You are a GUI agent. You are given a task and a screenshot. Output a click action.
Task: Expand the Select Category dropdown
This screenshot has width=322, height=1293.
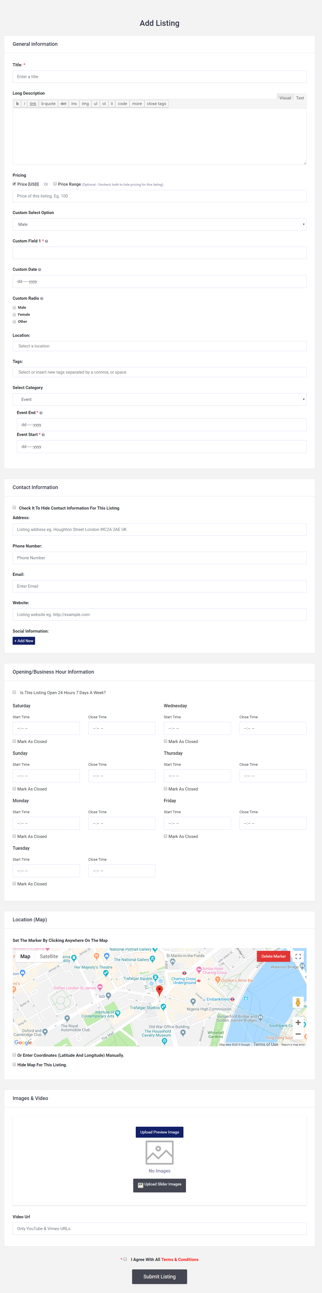pyautogui.click(x=160, y=399)
